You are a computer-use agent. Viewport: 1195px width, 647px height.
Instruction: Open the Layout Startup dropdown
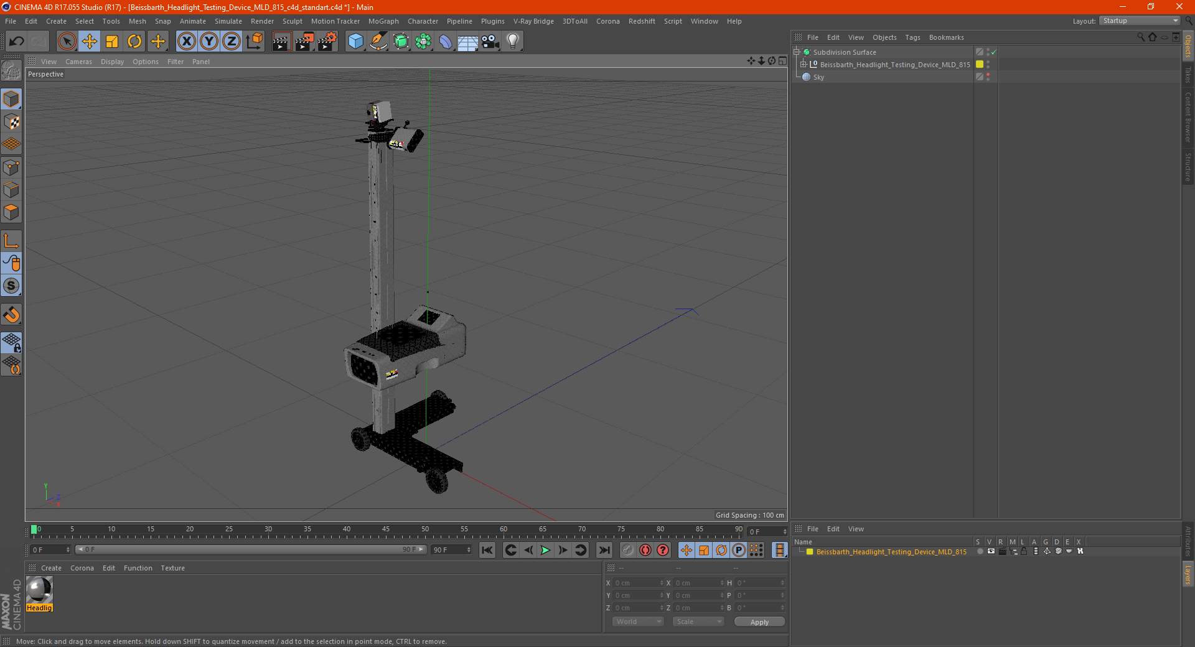coord(1140,21)
